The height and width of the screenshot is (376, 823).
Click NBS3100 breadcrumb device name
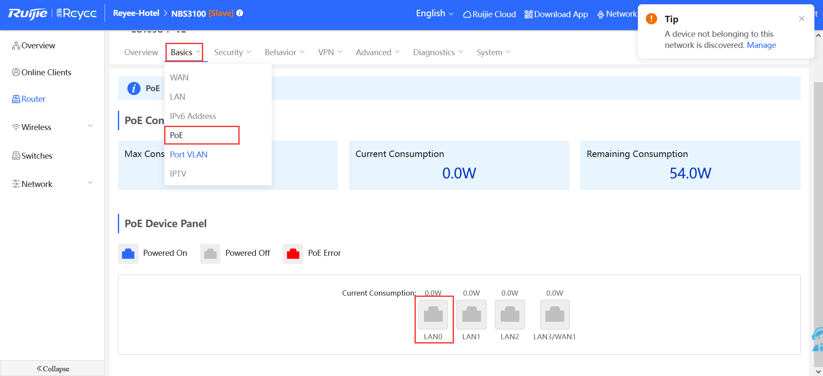189,14
